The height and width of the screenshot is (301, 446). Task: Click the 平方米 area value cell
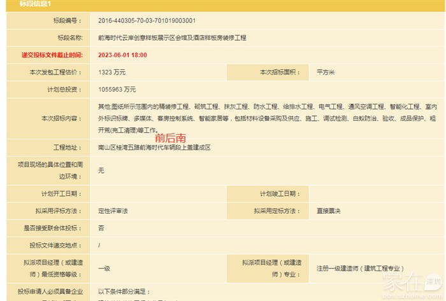(326, 73)
